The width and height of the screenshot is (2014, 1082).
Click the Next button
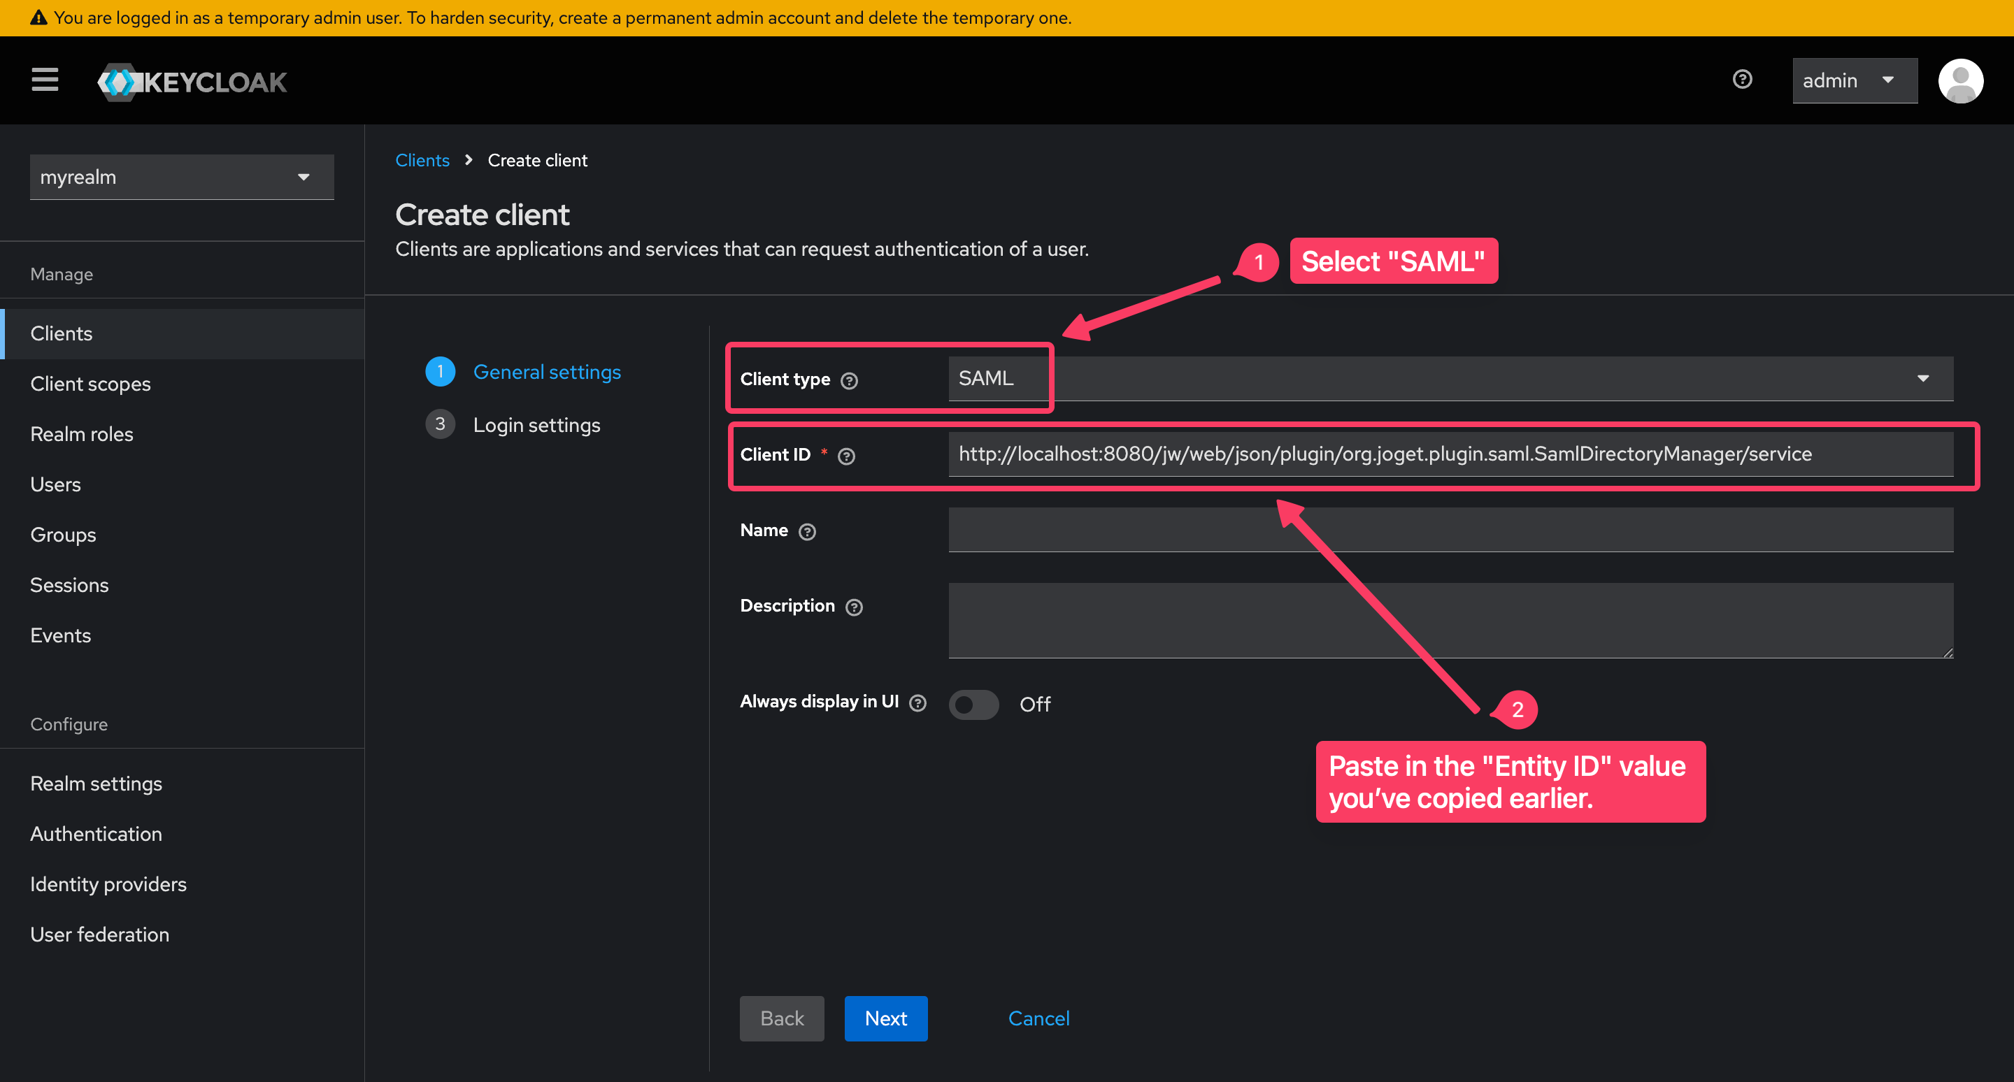click(x=886, y=1018)
